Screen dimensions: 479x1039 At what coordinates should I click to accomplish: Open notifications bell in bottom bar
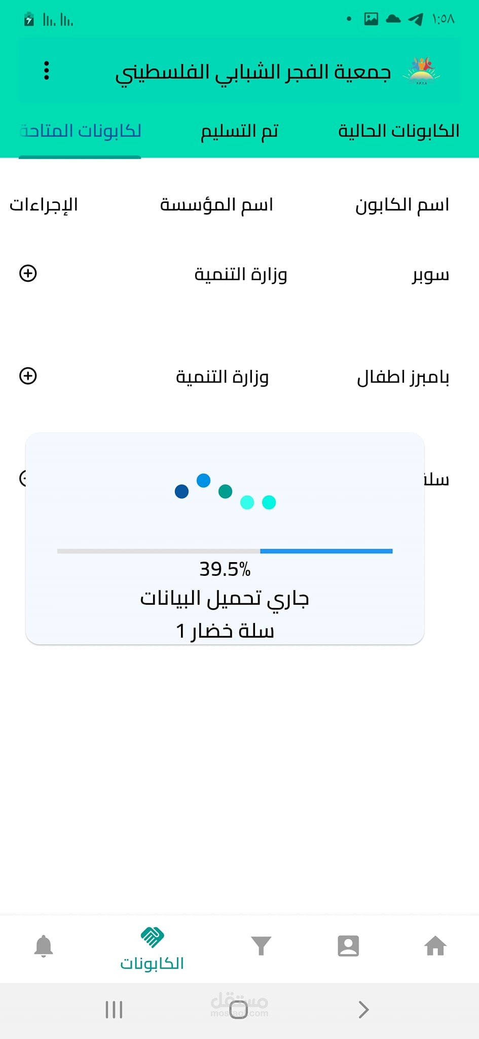click(44, 946)
